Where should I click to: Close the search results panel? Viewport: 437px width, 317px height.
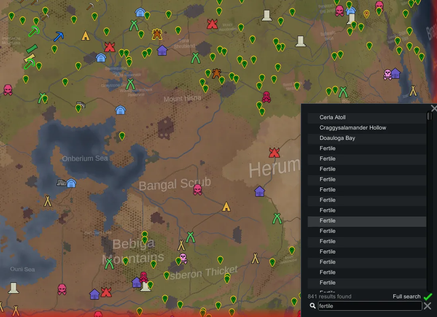pos(433,108)
